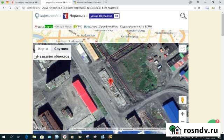Switch to Yandex Browser in the taskbar
Viewport: 224px width, 140px height.
[x=65, y=137]
